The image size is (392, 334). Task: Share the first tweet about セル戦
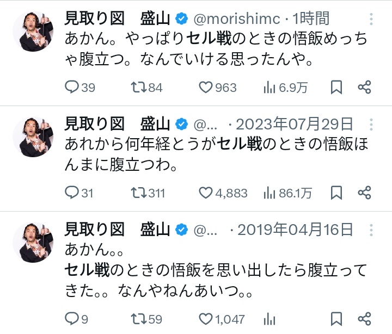[x=364, y=87]
